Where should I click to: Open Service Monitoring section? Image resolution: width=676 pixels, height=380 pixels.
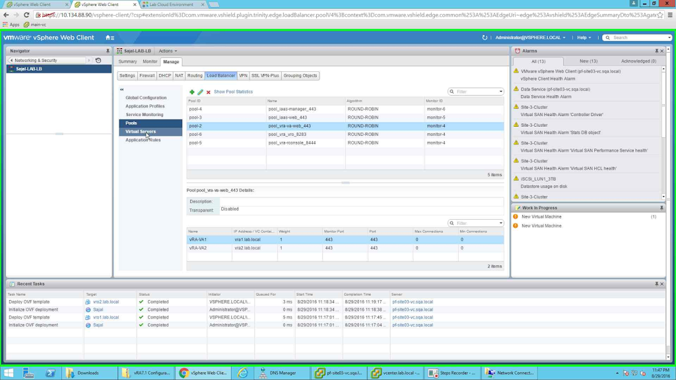[145, 115]
